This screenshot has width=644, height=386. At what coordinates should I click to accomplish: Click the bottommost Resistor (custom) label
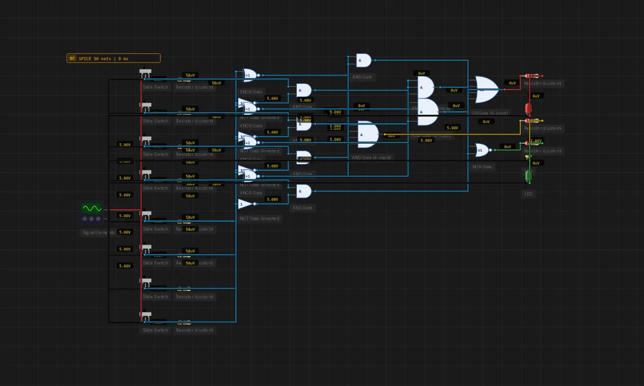pyautogui.click(x=195, y=330)
